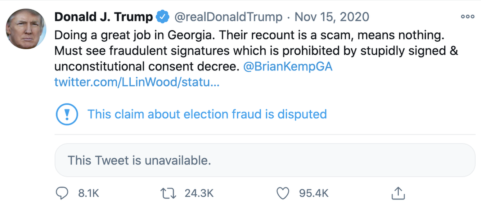481x208 pixels.
Task: Click the 'unconstitutional consent decree' text line
Action: [146, 67]
